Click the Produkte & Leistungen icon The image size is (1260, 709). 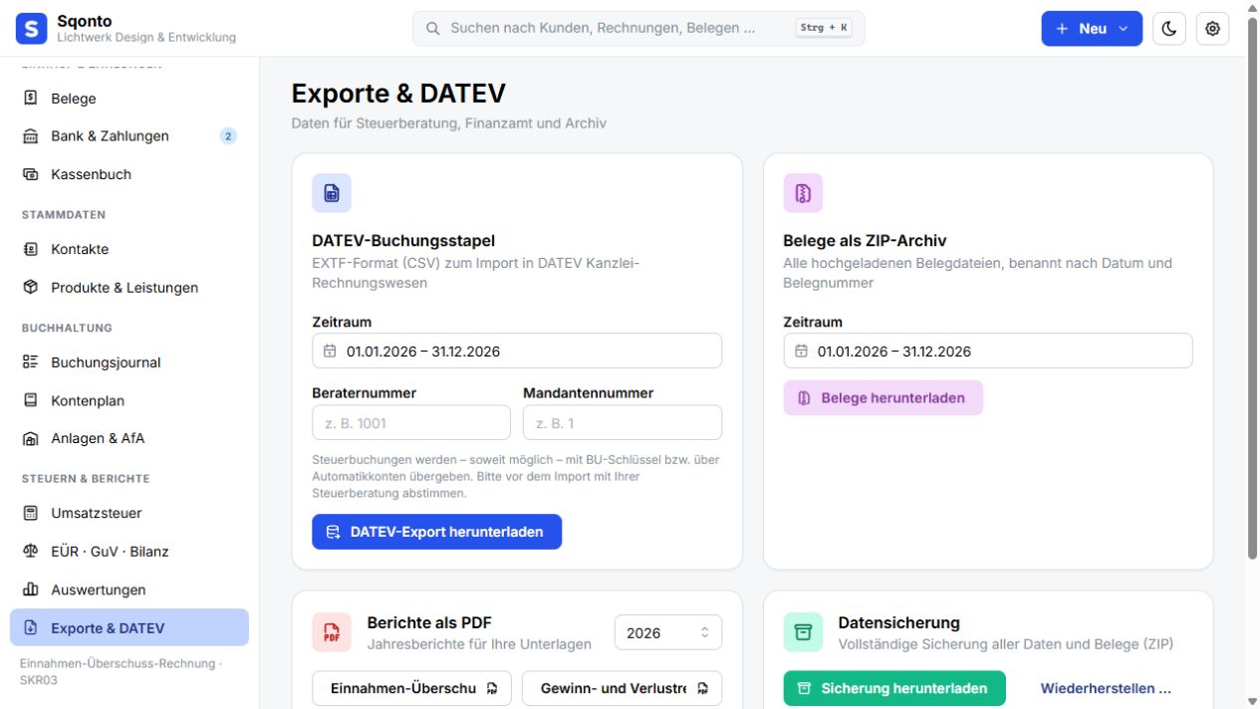[31, 288]
